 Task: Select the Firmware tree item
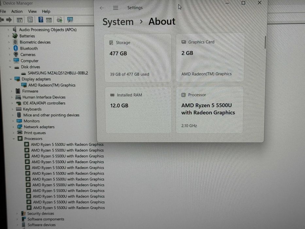coord(30,91)
